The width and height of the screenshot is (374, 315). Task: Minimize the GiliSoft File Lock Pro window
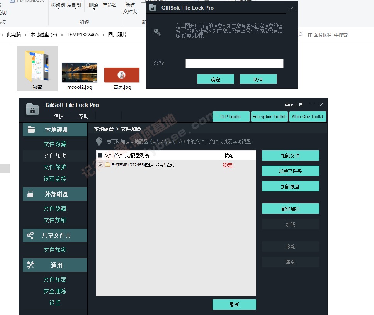point(312,105)
